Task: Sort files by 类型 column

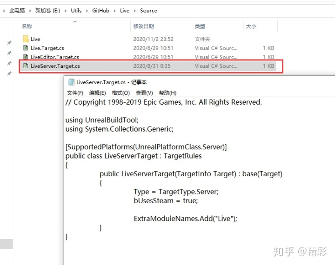Action: point(200,26)
